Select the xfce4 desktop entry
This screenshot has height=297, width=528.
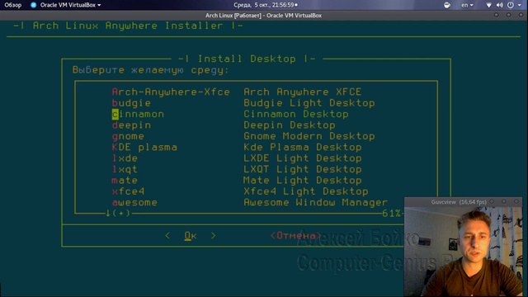(128, 191)
